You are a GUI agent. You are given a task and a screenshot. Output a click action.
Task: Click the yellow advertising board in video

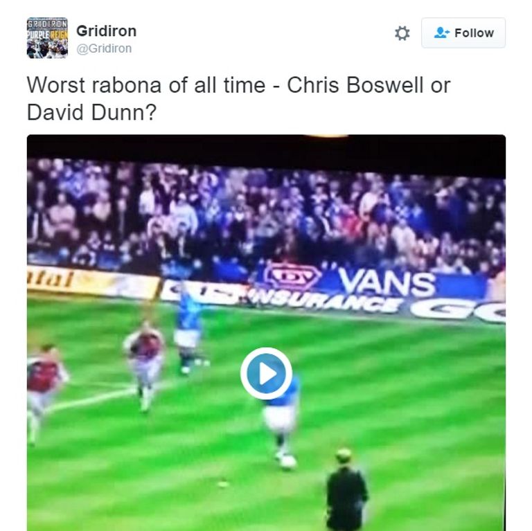pos(92,282)
